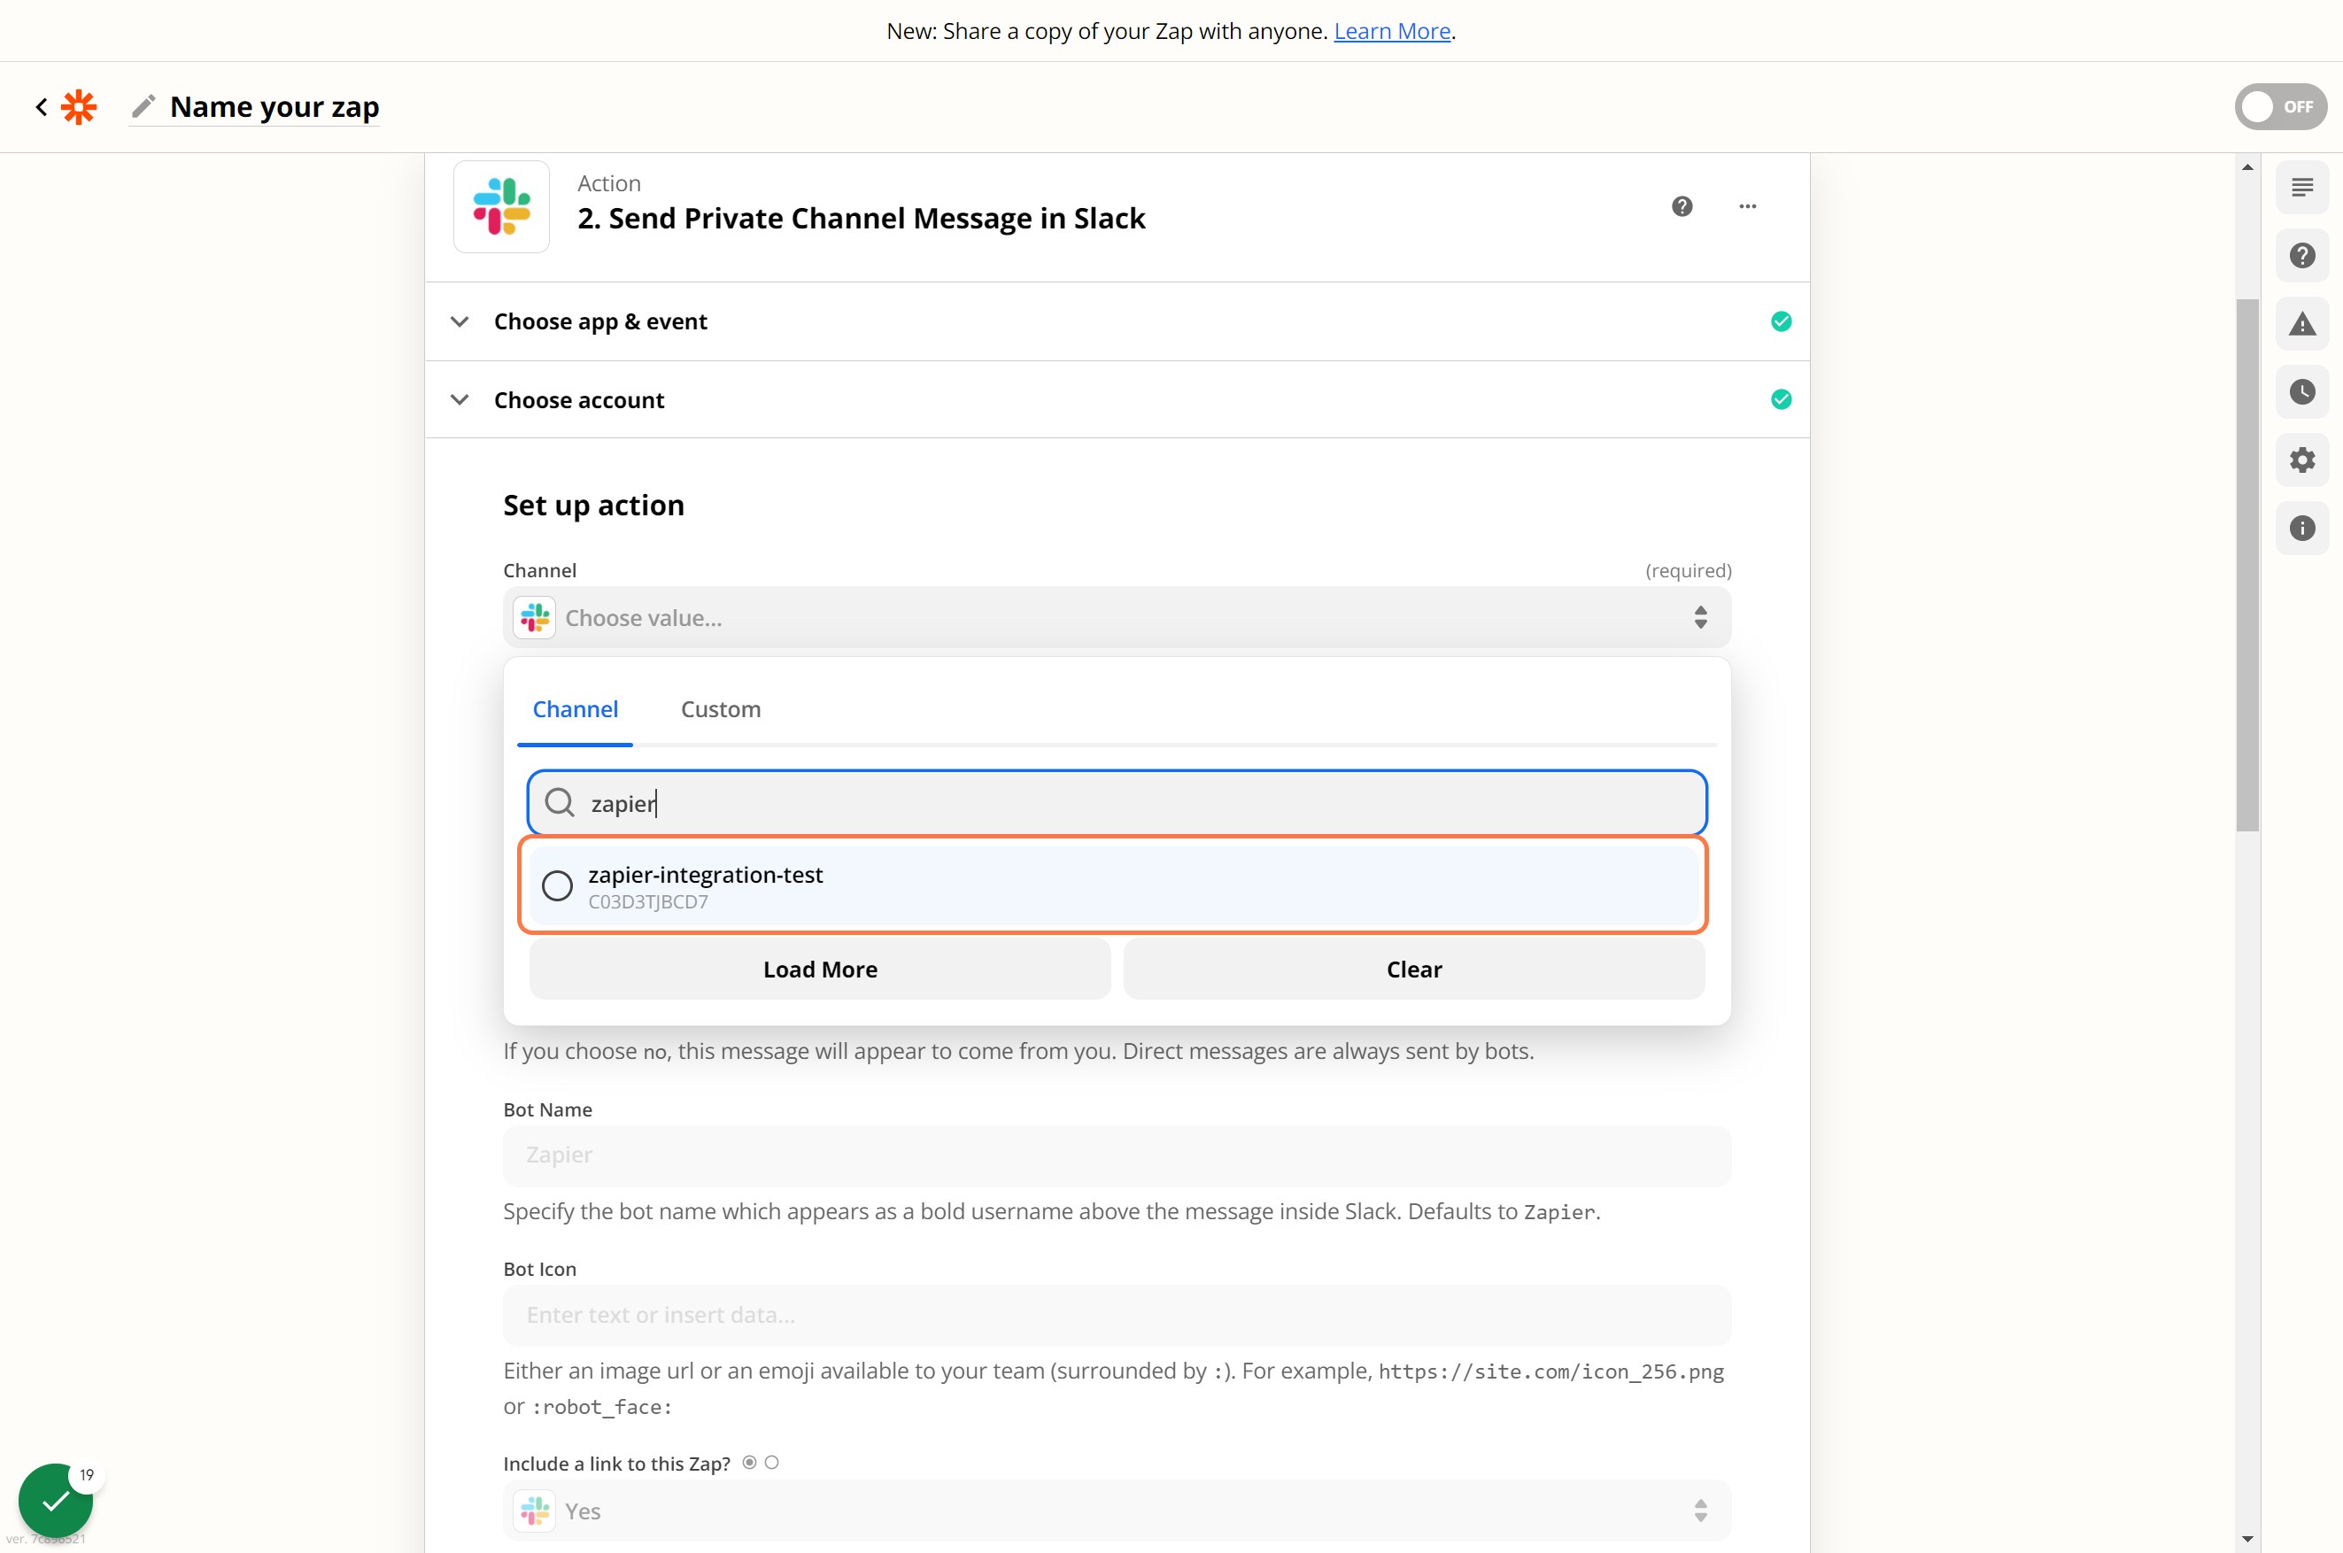The width and height of the screenshot is (2343, 1553).
Task: Open the Channel Choose value dropdown
Action: (x=1117, y=618)
